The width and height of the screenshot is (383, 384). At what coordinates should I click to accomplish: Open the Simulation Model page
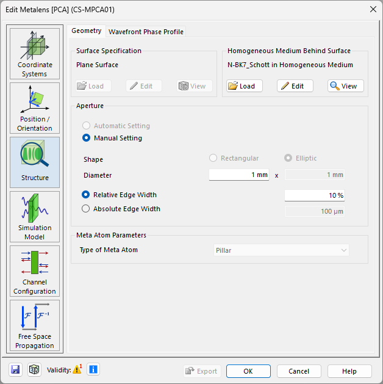click(x=35, y=217)
